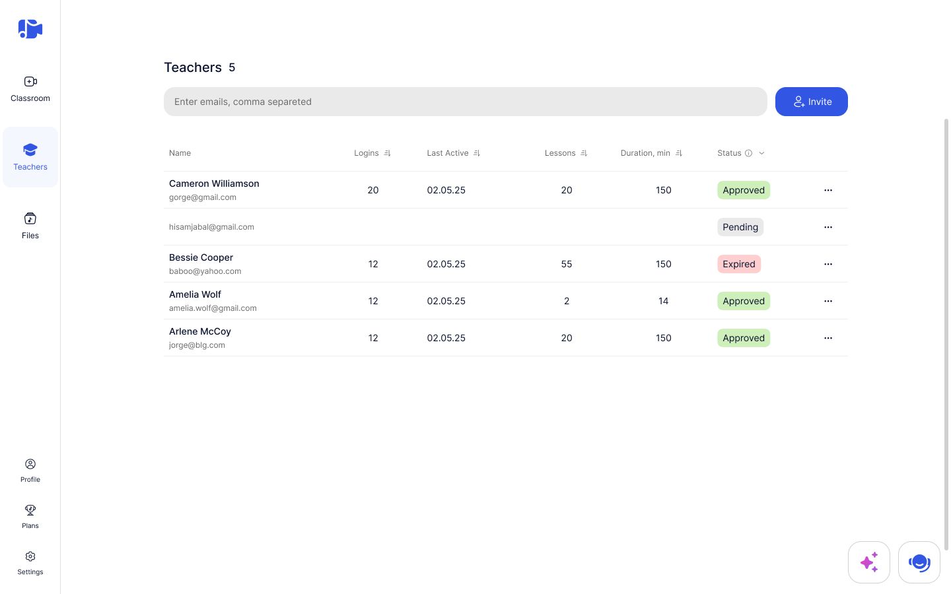Open actions menu for Bessie Cooper
The image size is (951, 594).
point(828,264)
